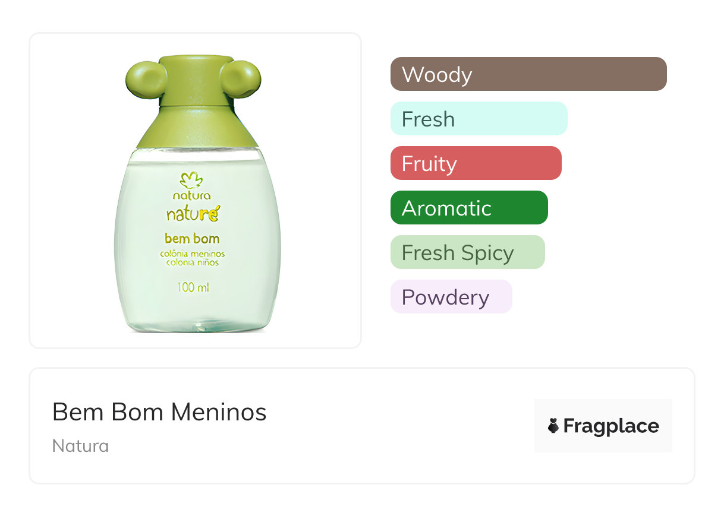Click the right round knob on cap
Screen dimensions: 724x513
click(241, 78)
